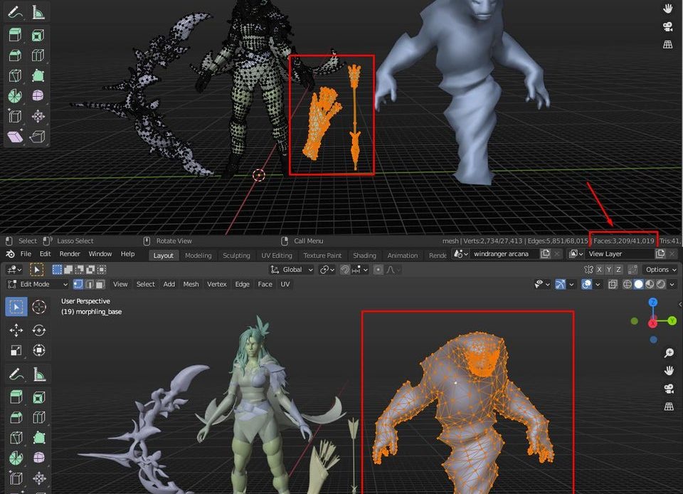This screenshot has height=494, width=683.
Task: Click the zoom magnifier viewport icon
Action: [x=669, y=353]
